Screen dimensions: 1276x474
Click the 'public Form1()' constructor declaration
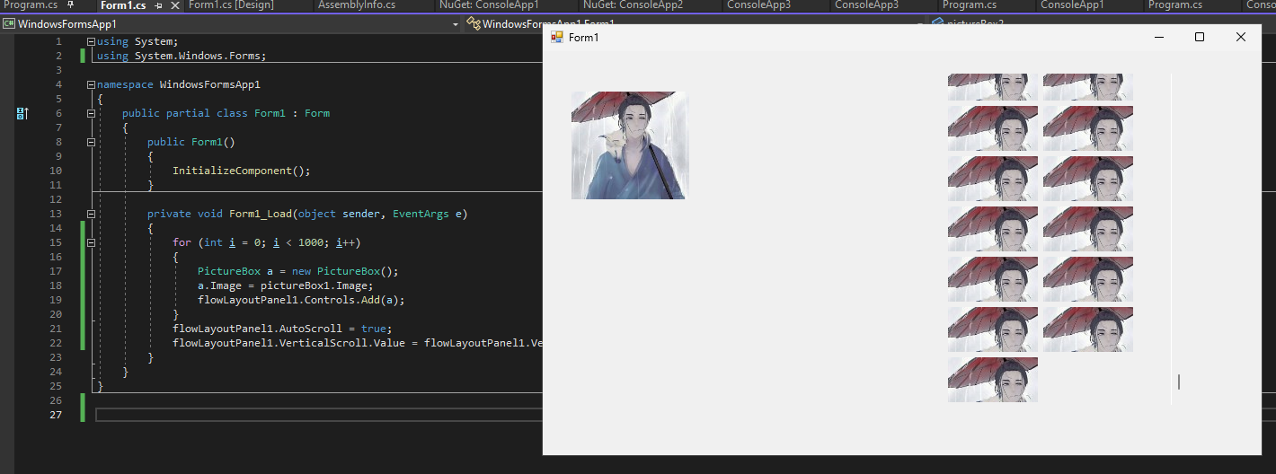point(191,142)
